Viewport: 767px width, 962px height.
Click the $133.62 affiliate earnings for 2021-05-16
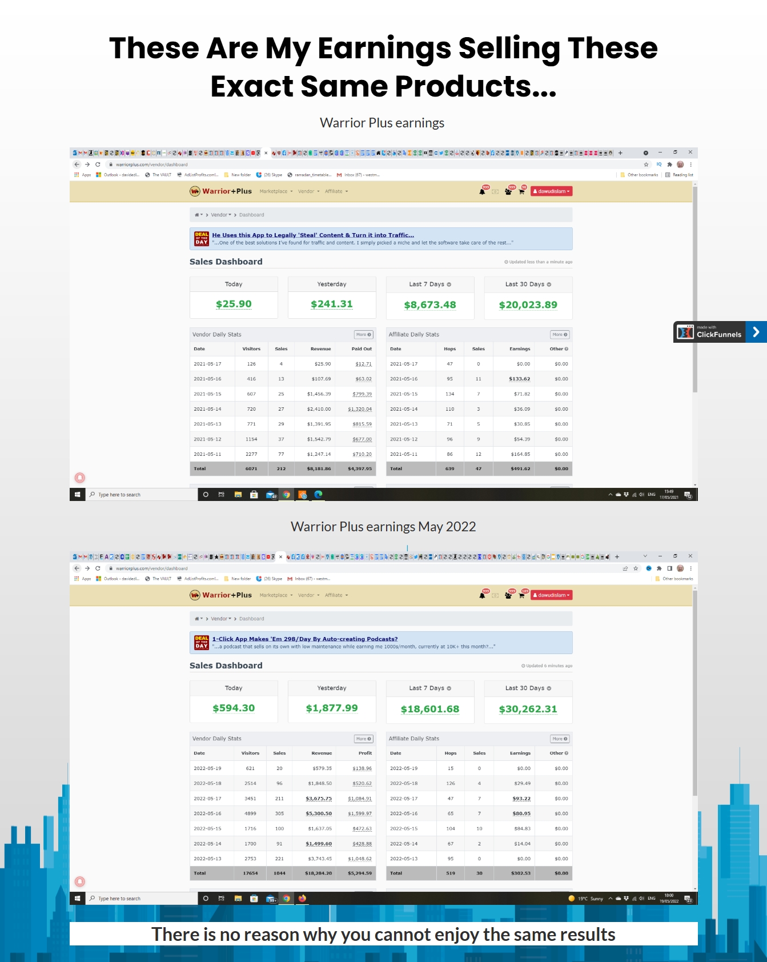(519, 379)
